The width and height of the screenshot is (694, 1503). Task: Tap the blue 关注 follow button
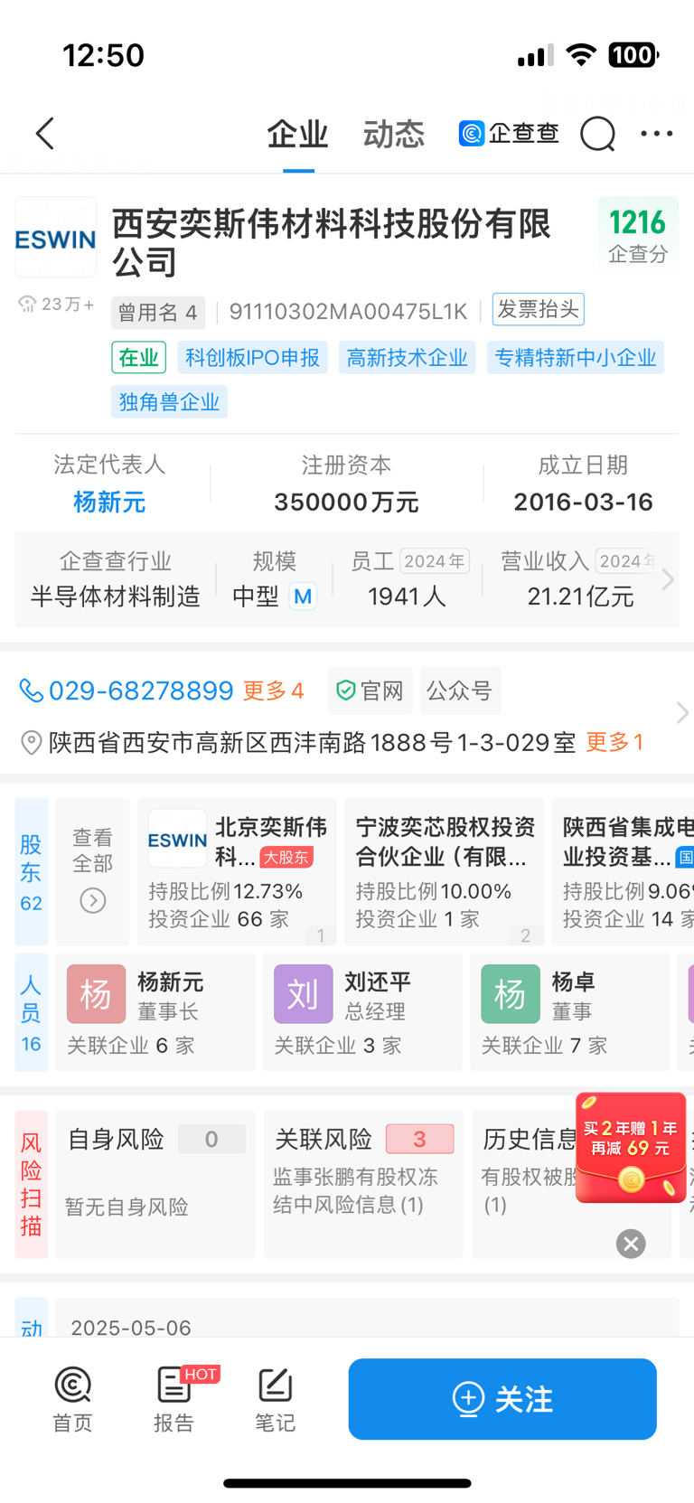coord(502,1399)
